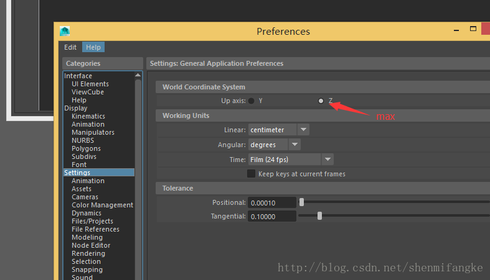
Task: Select Selection category
Action: click(86, 261)
